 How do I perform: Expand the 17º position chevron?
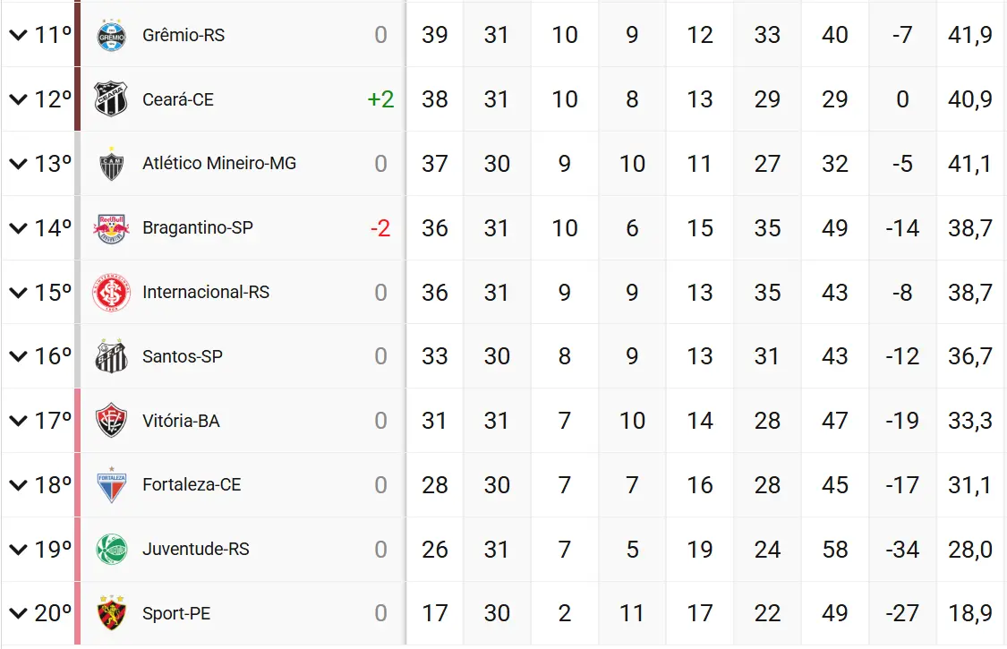click(18, 421)
